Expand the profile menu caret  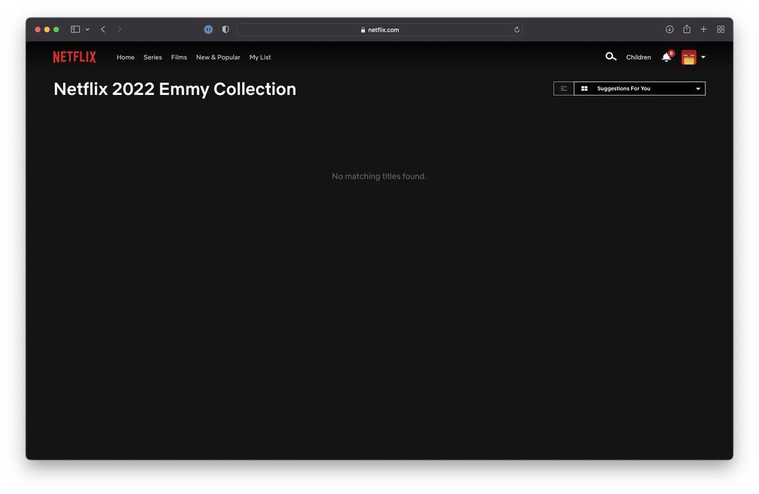(703, 57)
